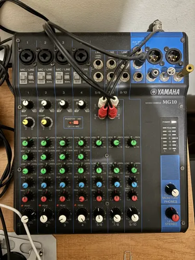Image resolution: width=195 pixels, height=260 pixels.
Task: Toggle the PAD 26dB switch on channel 1
Action: (x=23, y=77)
